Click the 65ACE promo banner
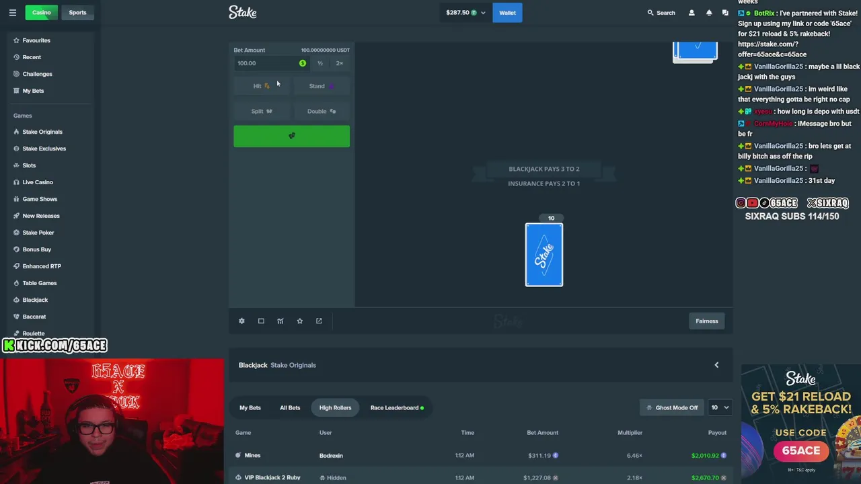The width and height of the screenshot is (861, 484). pos(800,424)
